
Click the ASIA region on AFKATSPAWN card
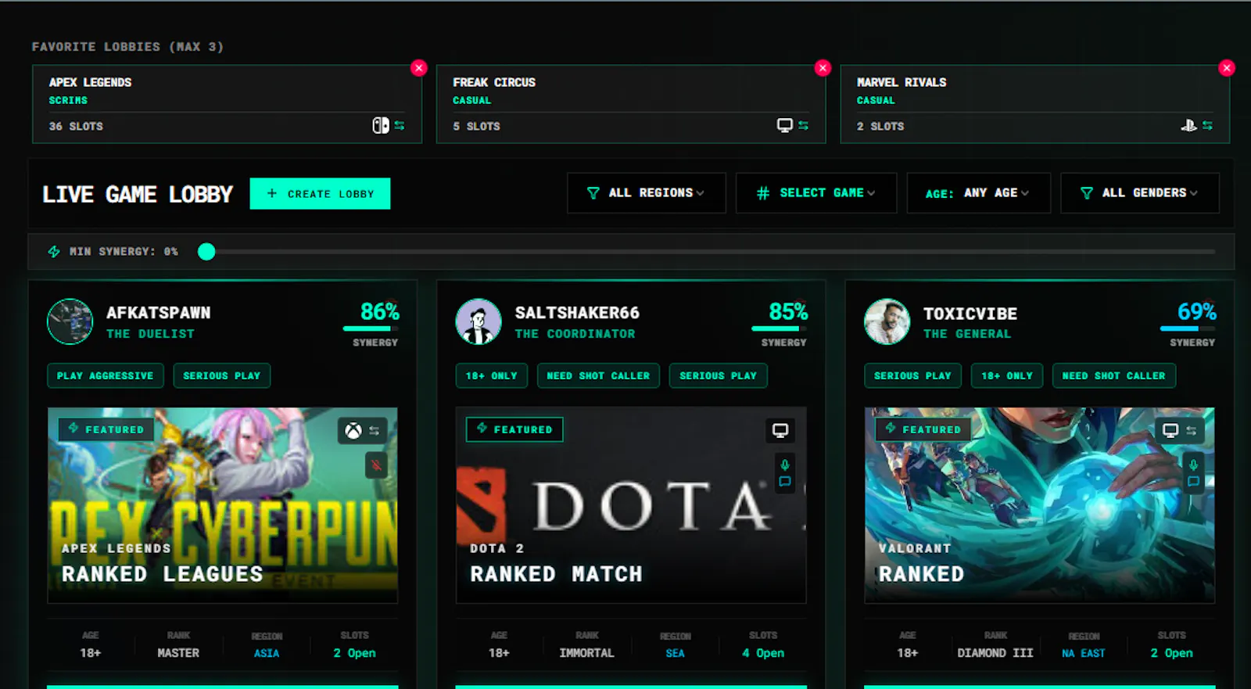[x=267, y=653]
